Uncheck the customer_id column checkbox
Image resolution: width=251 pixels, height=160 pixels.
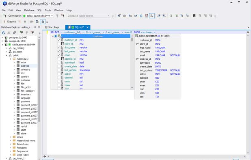click(x=59, y=40)
